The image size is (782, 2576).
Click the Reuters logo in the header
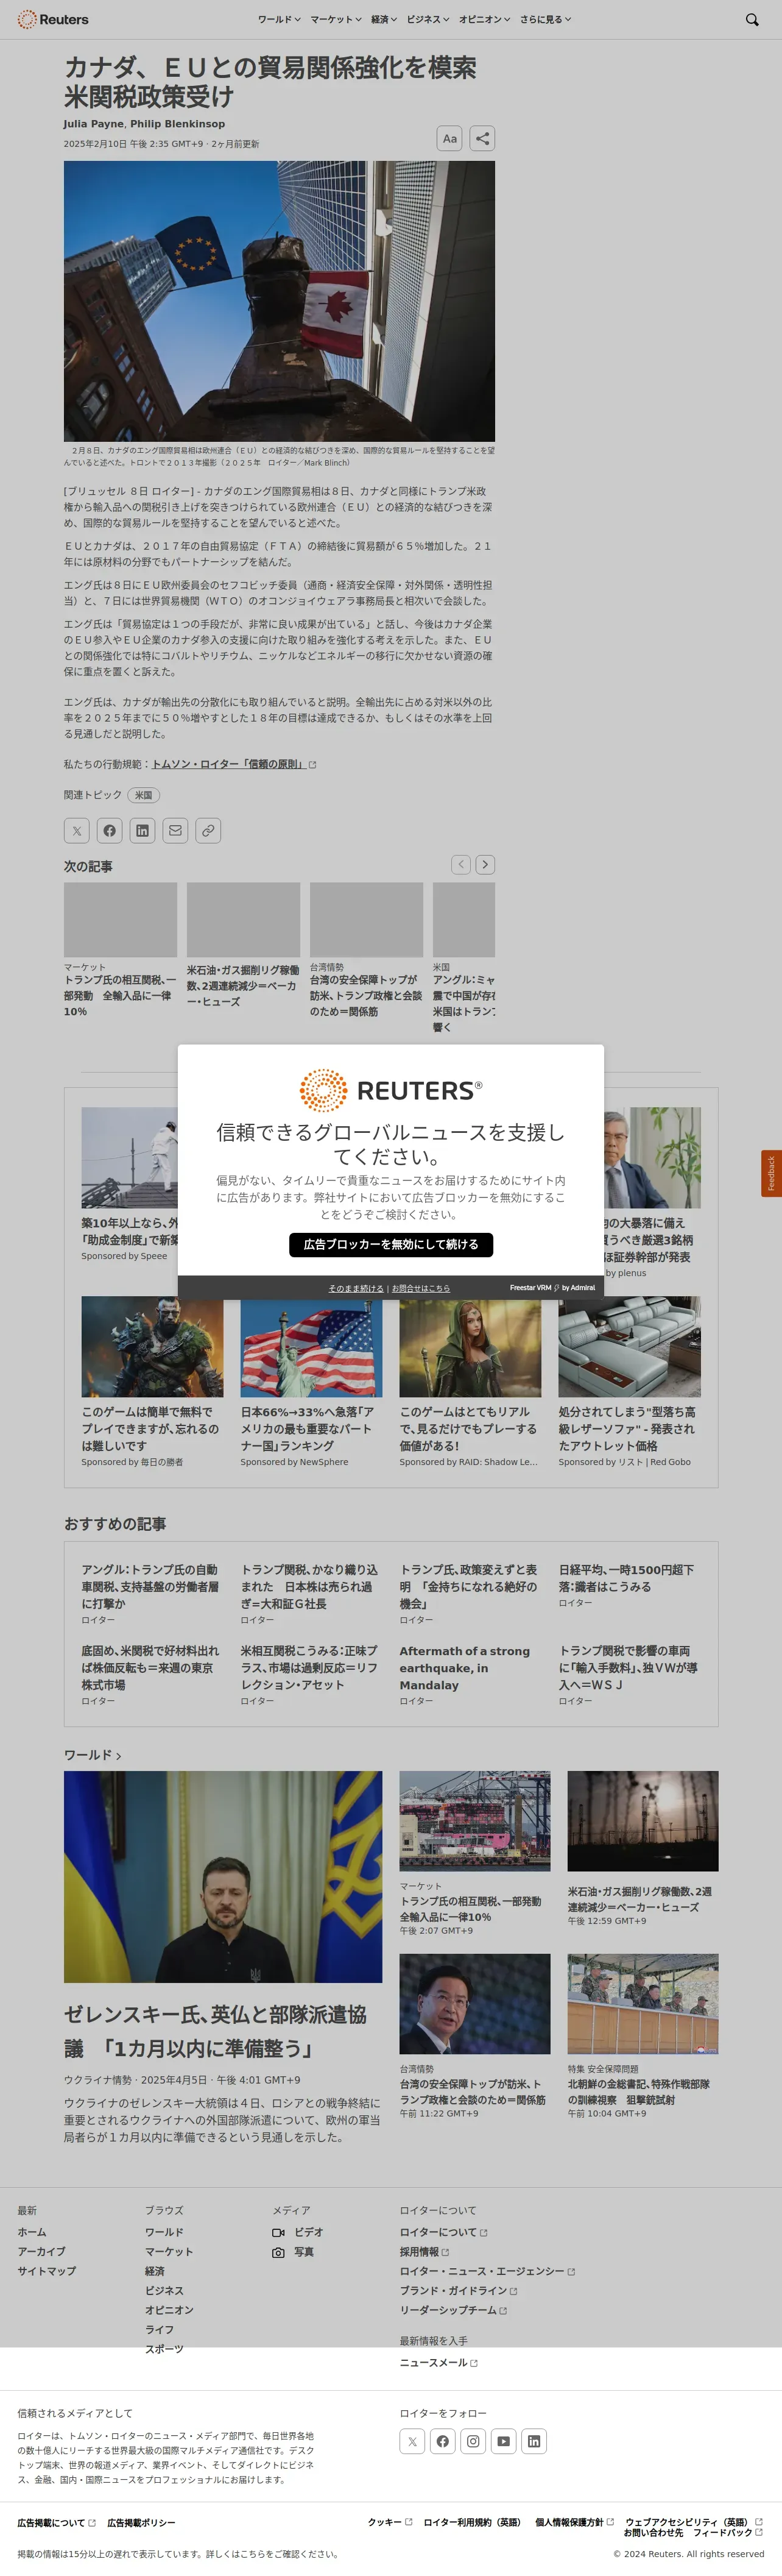[53, 19]
